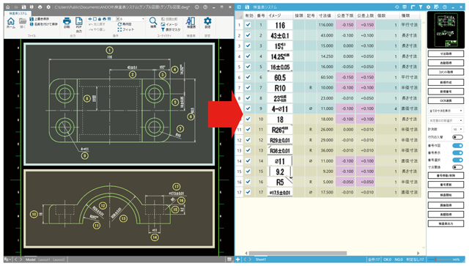The height and width of the screenshot is (266, 469).
Task: Switch to the Model tab
Action: [31, 259]
